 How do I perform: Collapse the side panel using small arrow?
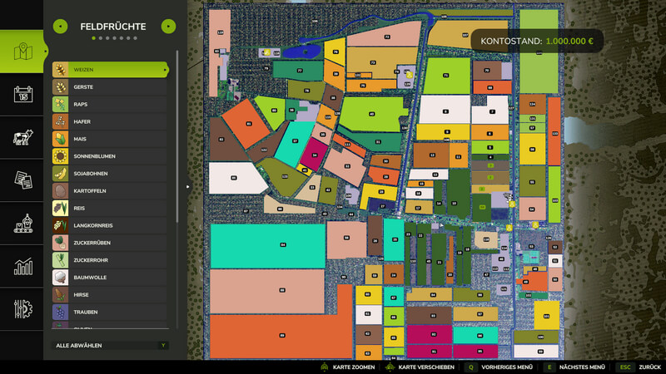[x=187, y=187]
